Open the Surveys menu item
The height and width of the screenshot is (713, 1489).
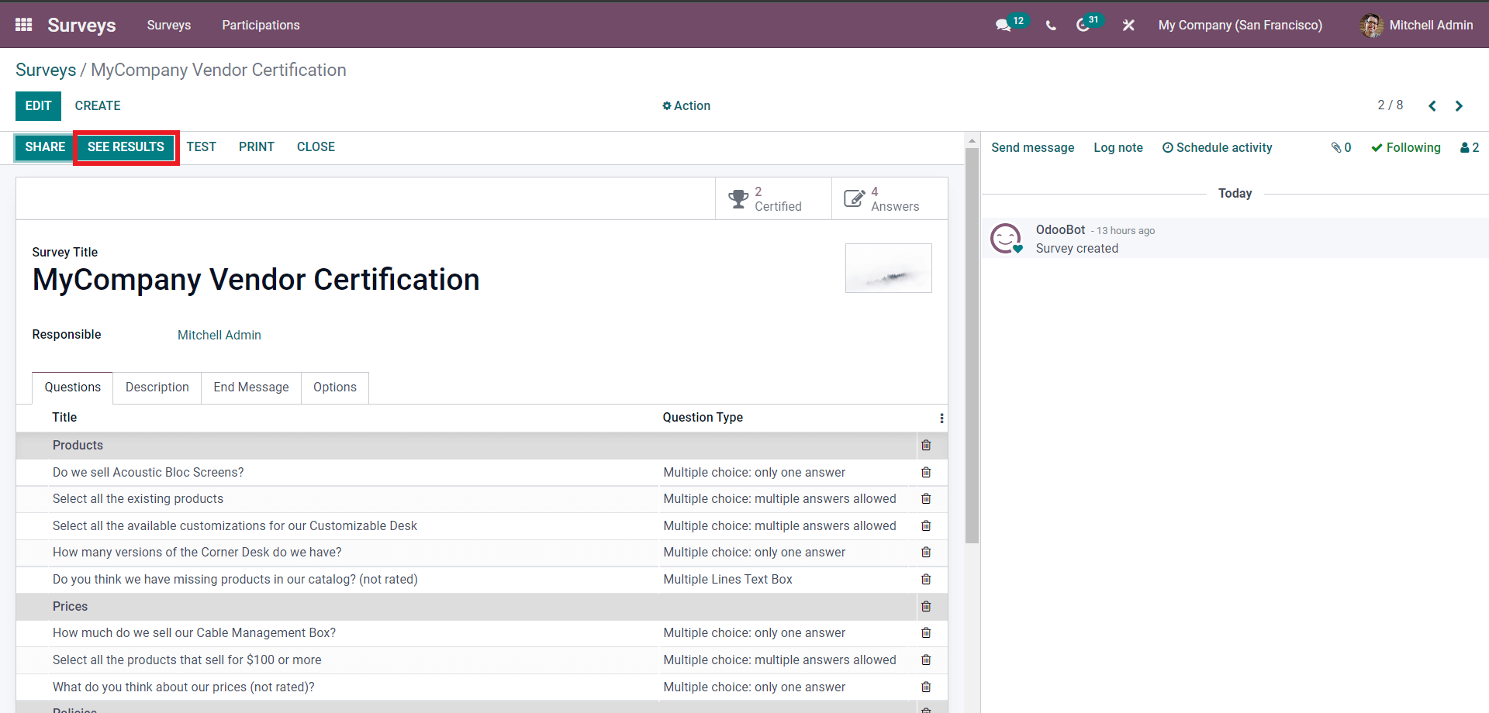169,25
